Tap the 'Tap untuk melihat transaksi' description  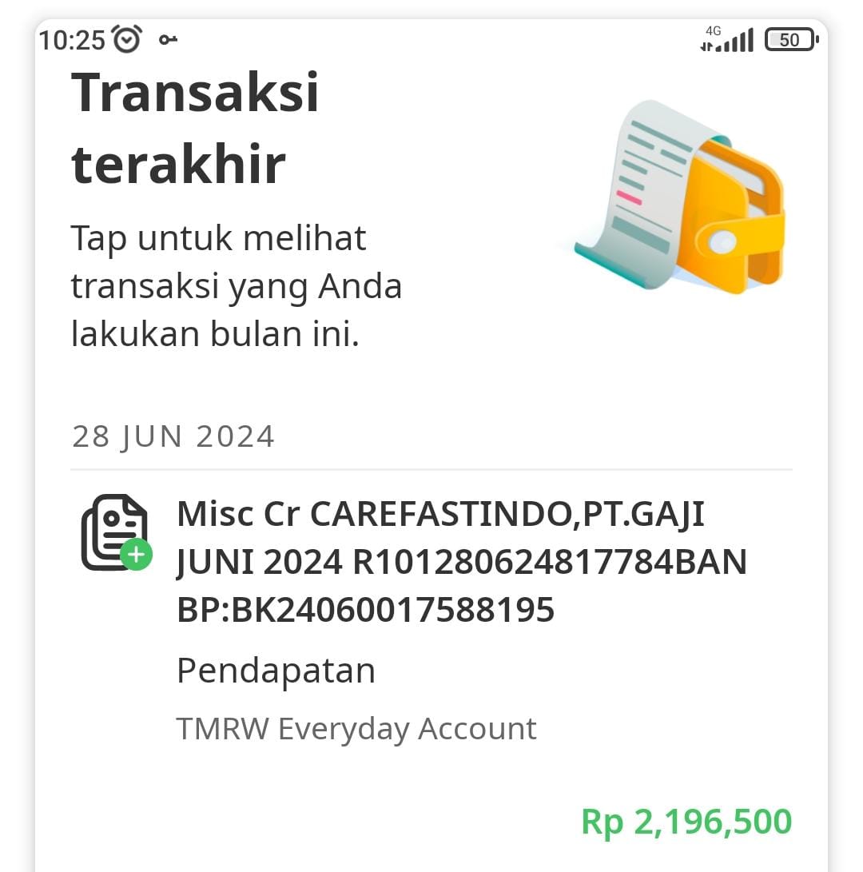pos(236,285)
